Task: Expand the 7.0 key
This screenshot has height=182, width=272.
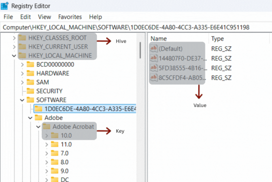Action: tap(47, 153)
